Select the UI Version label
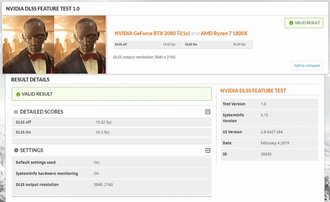330x202 pixels. (232, 132)
